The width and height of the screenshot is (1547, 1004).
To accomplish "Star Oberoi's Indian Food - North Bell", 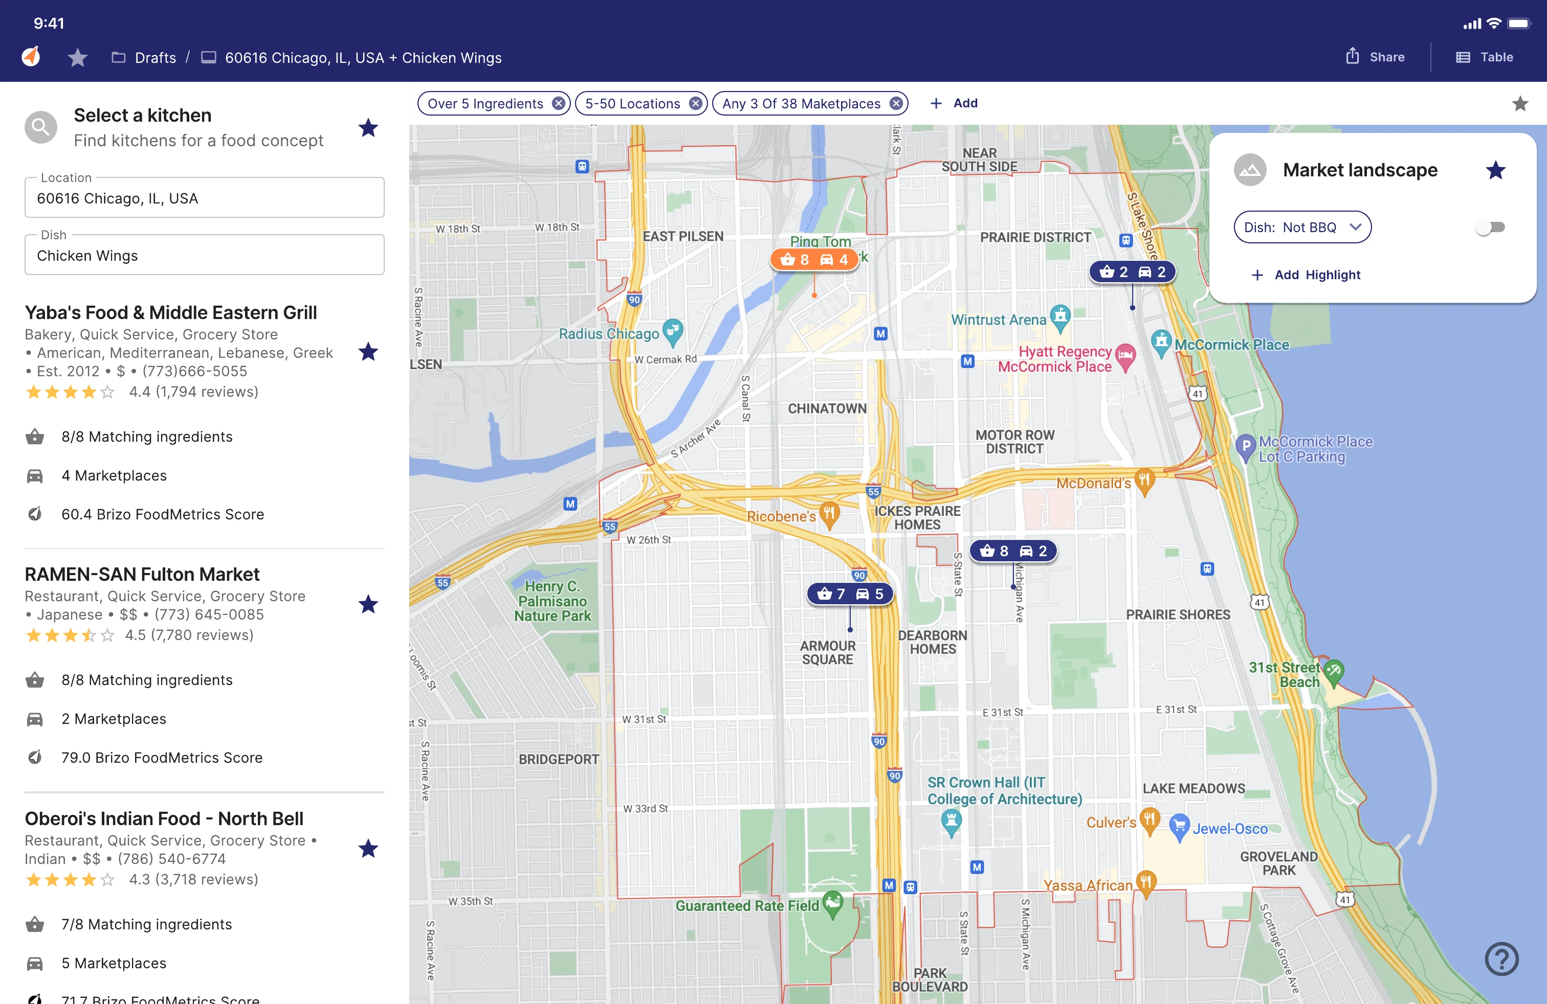I will coord(368,848).
